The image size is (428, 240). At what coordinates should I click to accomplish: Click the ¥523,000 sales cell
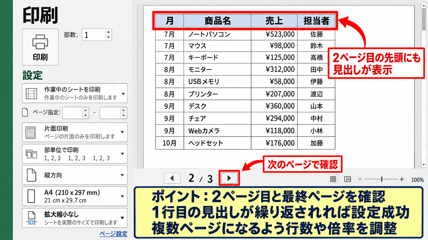click(x=274, y=34)
